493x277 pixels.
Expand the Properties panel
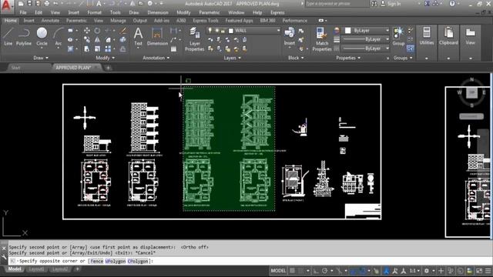[348, 58]
